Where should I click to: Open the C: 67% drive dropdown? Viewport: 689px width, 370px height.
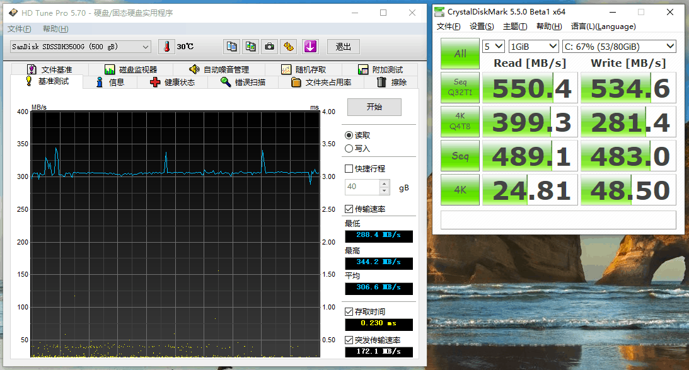pos(618,46)
